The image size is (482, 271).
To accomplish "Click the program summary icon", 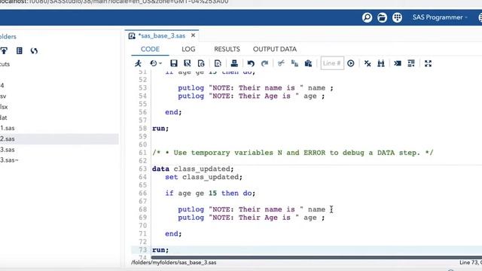I will click(201, 63).
